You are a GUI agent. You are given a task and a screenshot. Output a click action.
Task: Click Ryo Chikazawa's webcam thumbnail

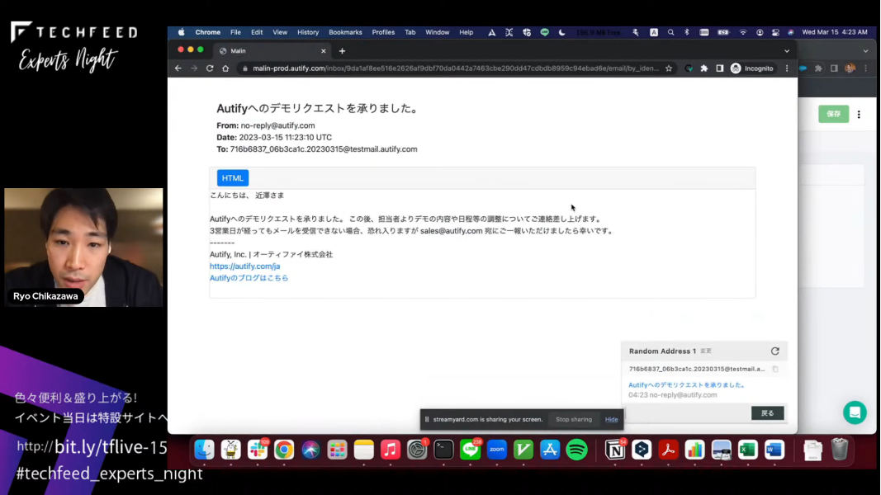[x=83, y=247]
